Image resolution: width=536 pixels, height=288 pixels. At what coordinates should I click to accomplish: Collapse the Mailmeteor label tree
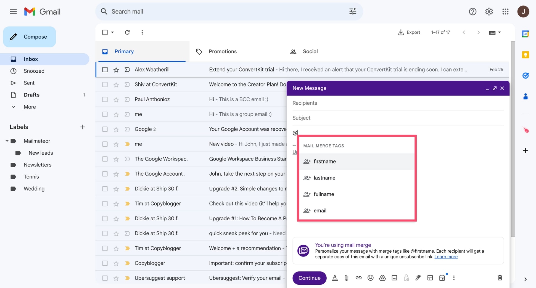7,141
